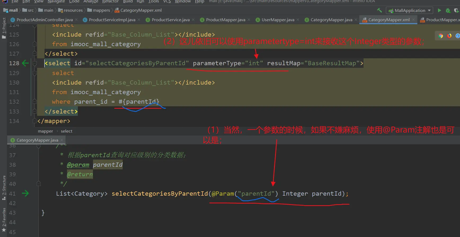This screenshot has width=460, height=237.
Task: Open the Refactor menu
Action: click(x=110, y=2)
